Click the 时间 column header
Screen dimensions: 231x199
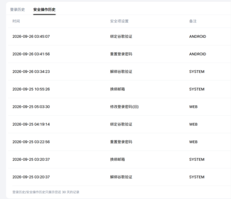pyautogui.click(x=16, y=21)
